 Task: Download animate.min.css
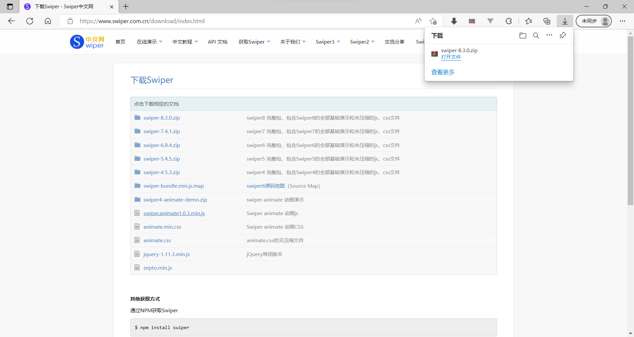tap(162, 227)
